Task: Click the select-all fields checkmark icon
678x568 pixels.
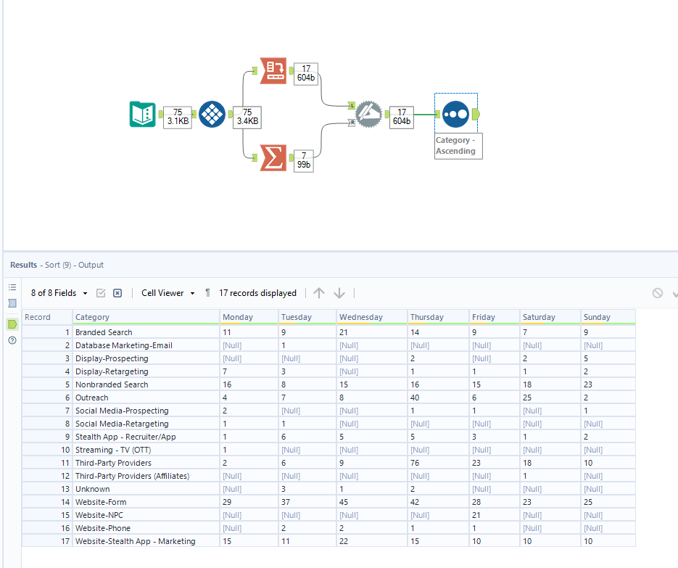Action: coord(101,293)
